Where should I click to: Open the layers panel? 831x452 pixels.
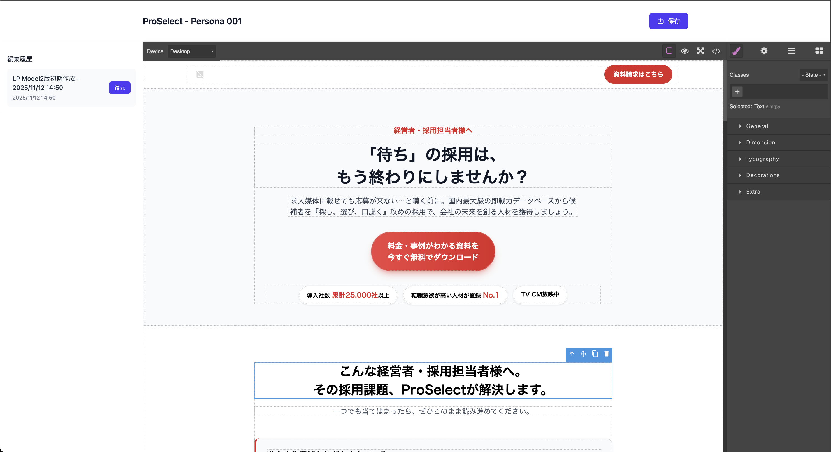tap(791, 51)
